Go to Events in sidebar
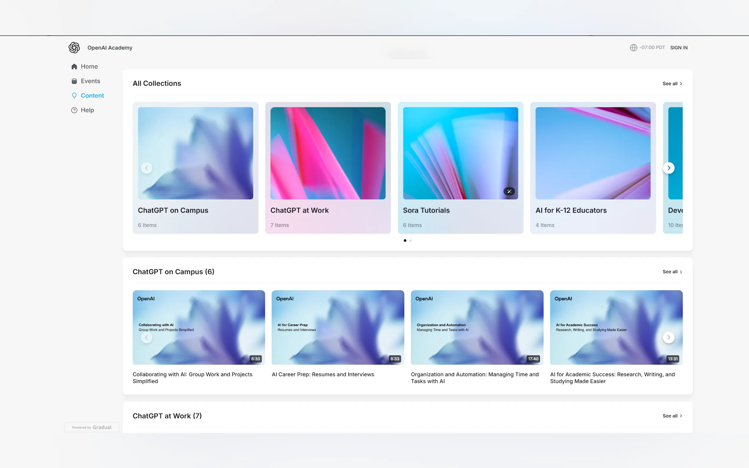The image size is (749, 468). (x=90, y=81)
